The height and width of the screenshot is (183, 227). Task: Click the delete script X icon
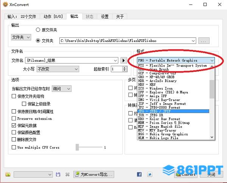tap(67, 174)
